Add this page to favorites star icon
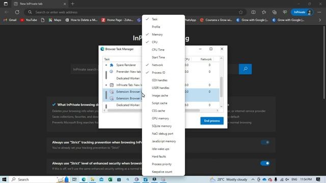 pos(241,12)
